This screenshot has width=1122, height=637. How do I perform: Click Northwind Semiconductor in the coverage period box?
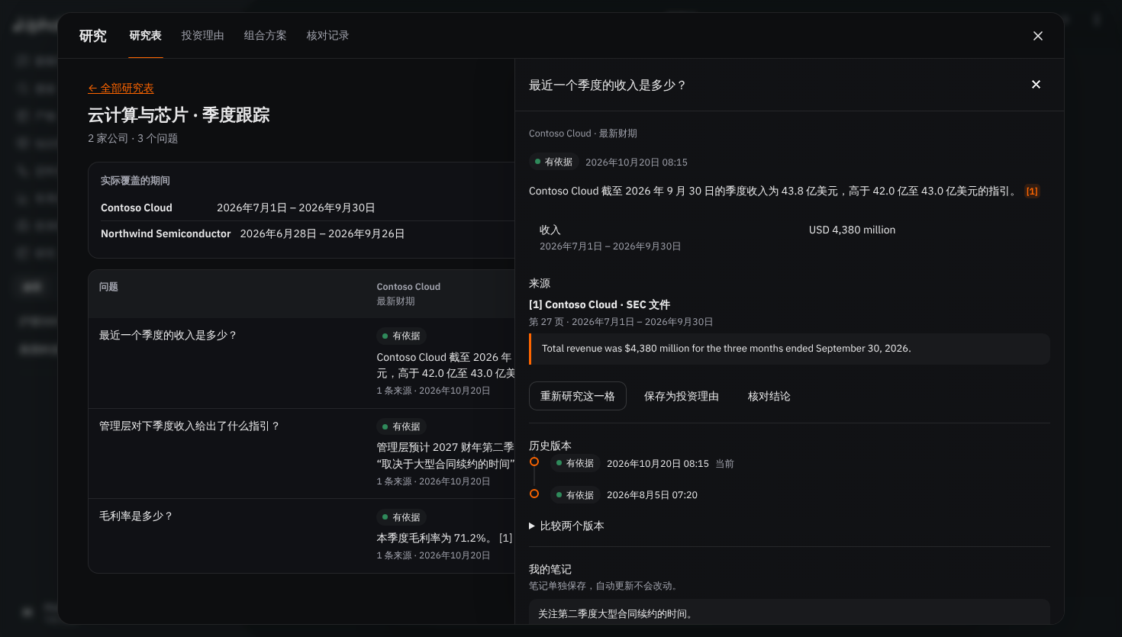click(166, 233)
